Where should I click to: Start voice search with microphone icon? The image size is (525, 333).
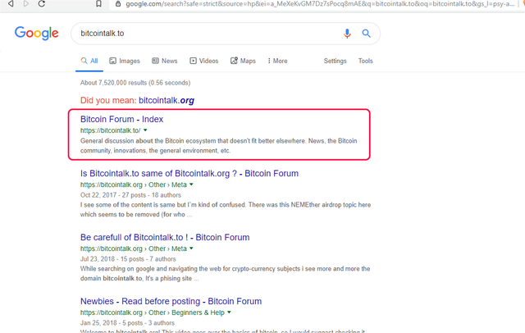coord(347,34)
